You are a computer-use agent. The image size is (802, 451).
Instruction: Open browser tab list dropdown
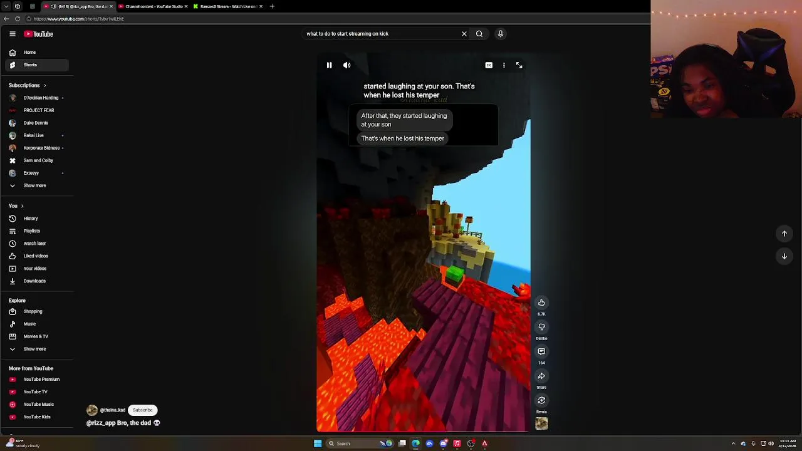pos(6,6)
